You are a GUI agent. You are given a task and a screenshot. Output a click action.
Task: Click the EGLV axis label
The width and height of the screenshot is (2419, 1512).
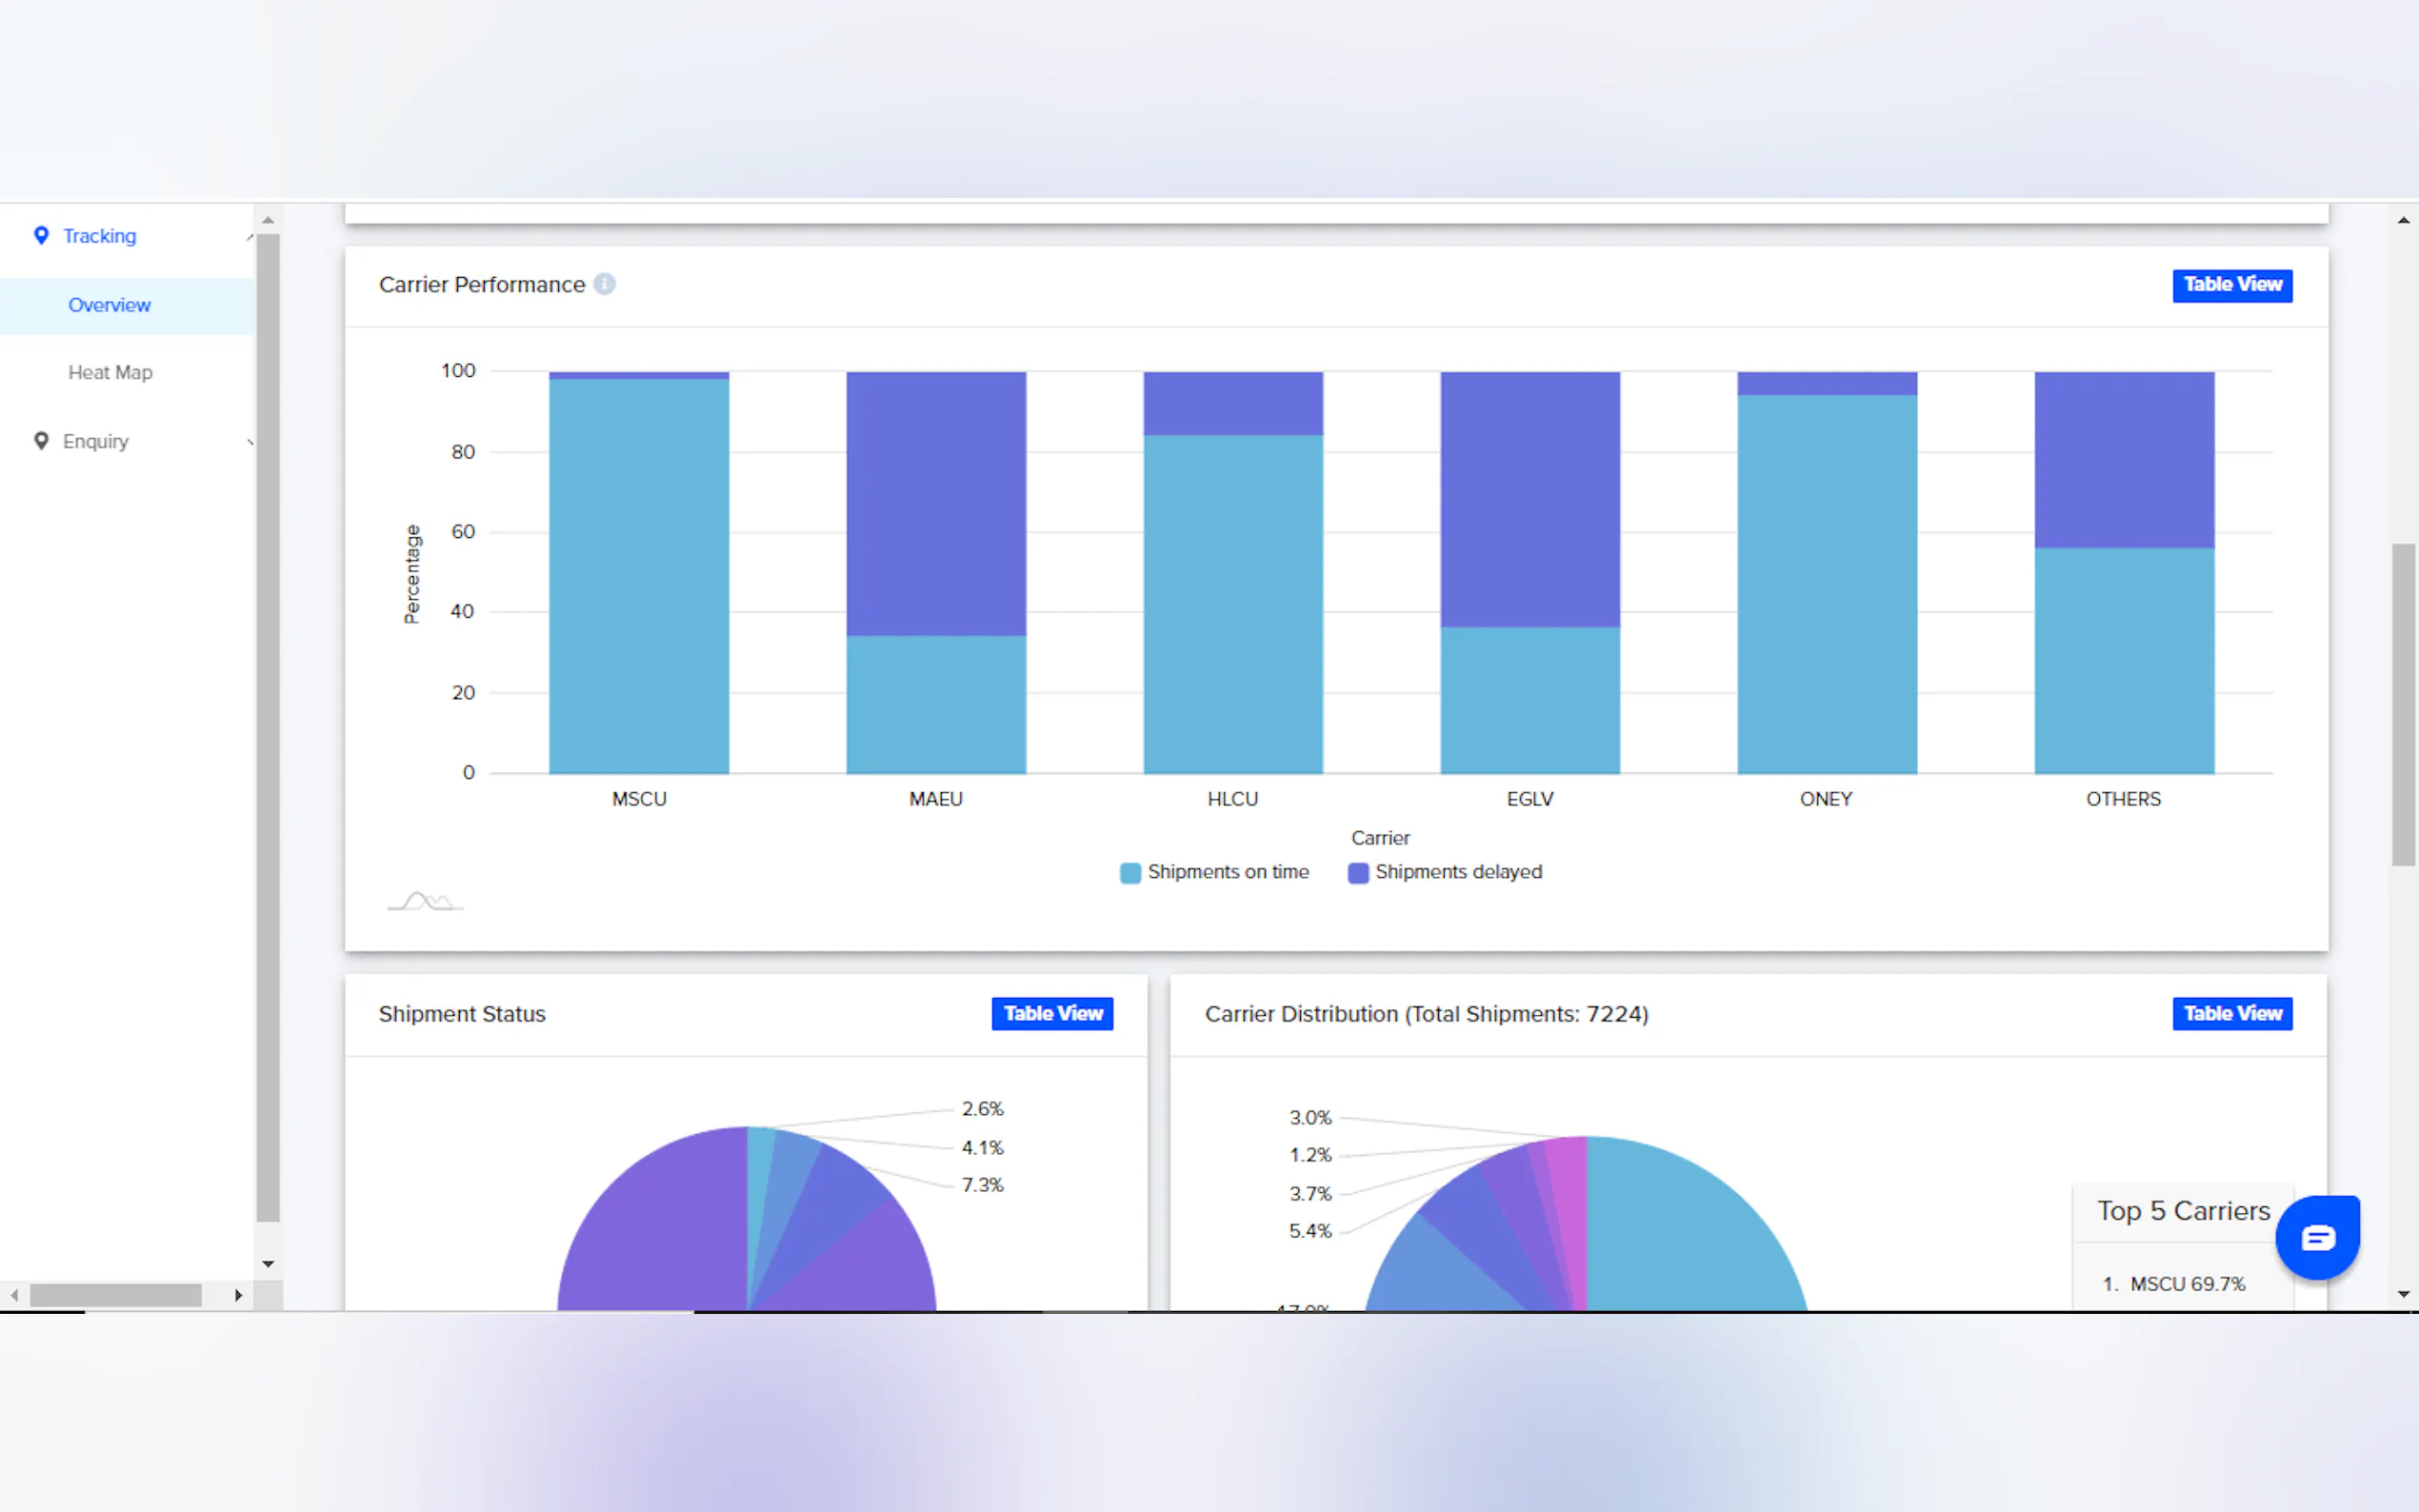[x=1530, y=799]
